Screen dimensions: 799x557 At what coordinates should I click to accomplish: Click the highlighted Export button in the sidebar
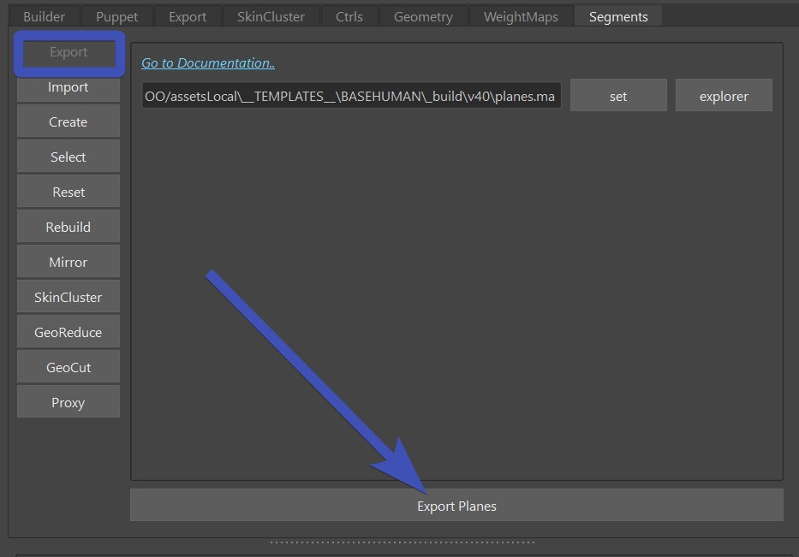coord(69,52)
